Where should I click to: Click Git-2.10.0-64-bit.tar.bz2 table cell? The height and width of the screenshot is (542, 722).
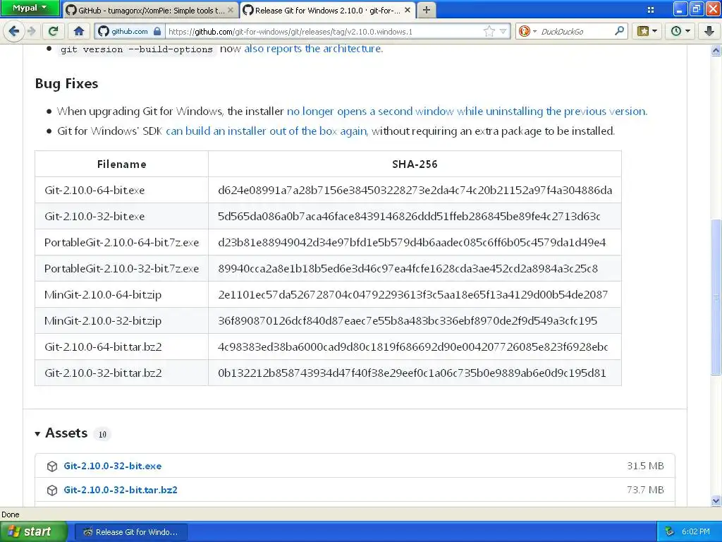click(x=121, y=347)
